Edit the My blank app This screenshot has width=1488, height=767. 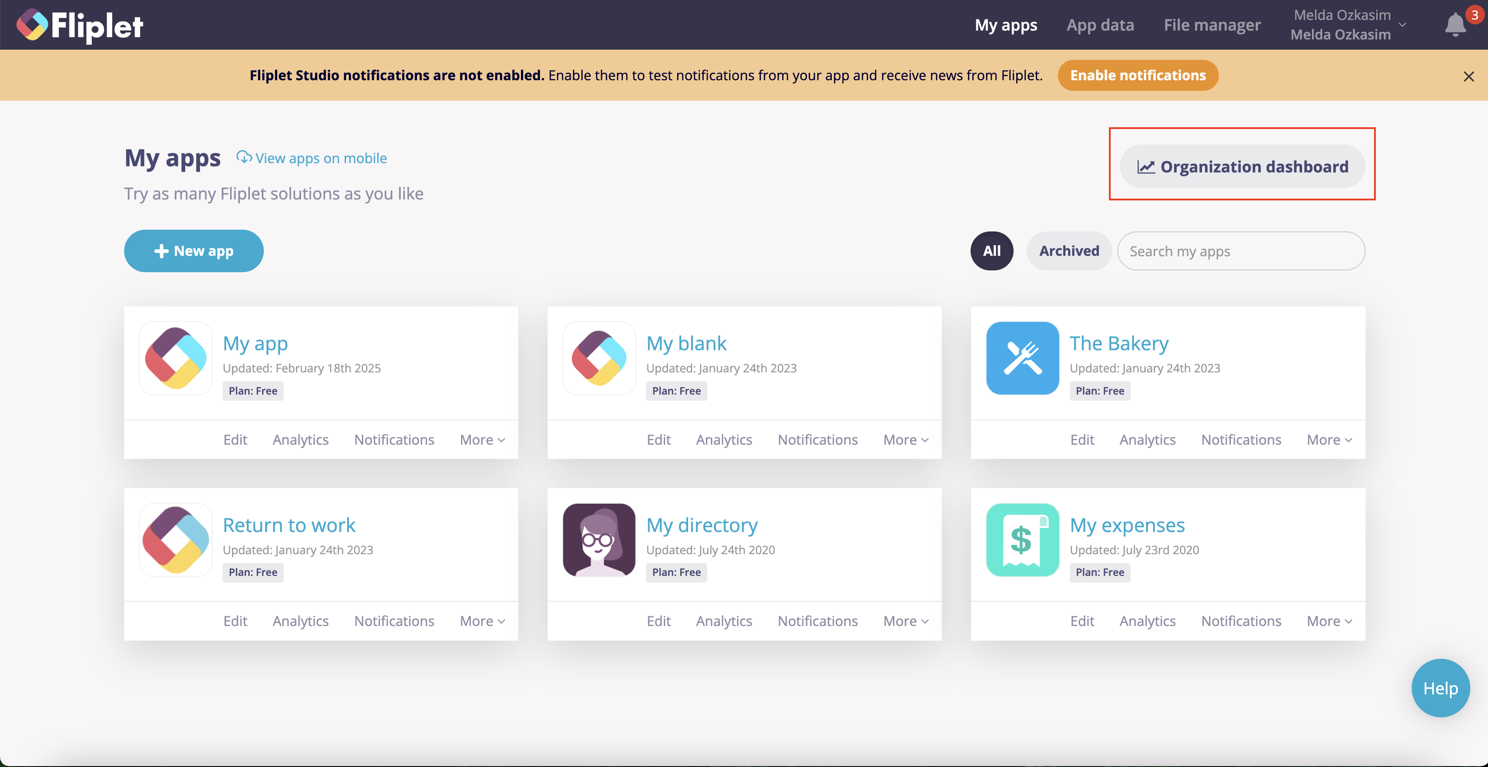pos(658,439)
